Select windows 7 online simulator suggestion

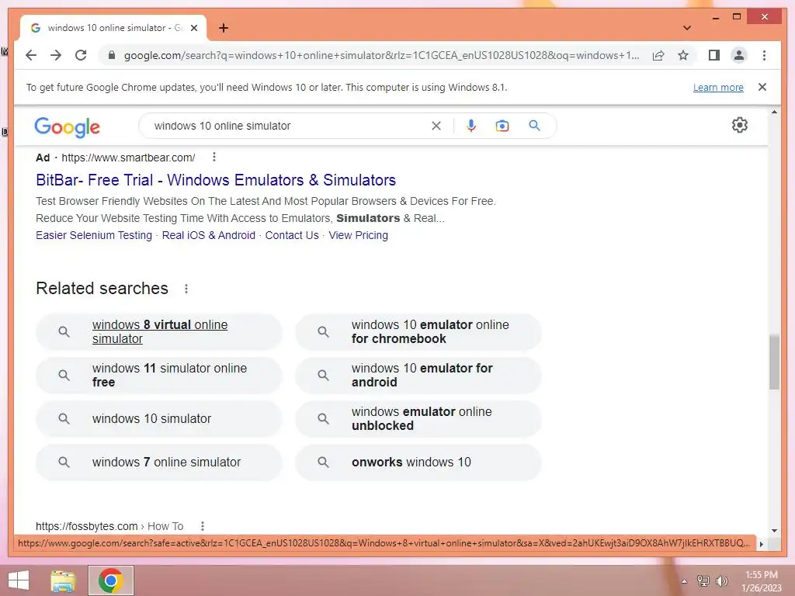click(158, 463)
